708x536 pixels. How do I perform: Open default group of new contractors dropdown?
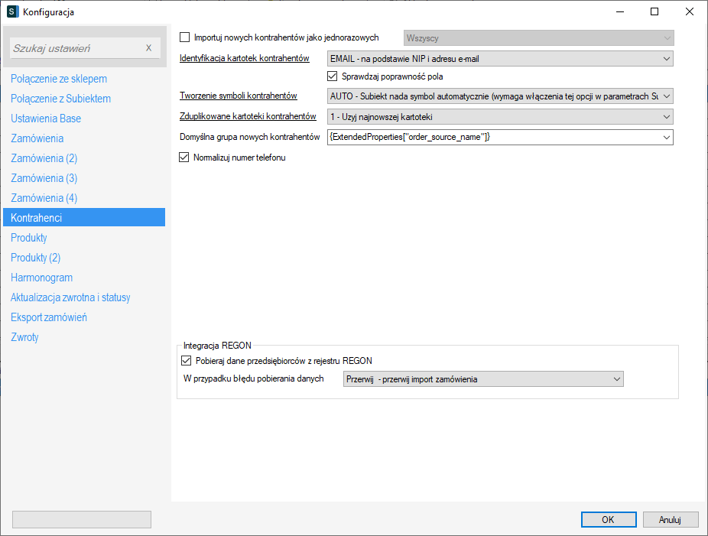tap(665, 137)
